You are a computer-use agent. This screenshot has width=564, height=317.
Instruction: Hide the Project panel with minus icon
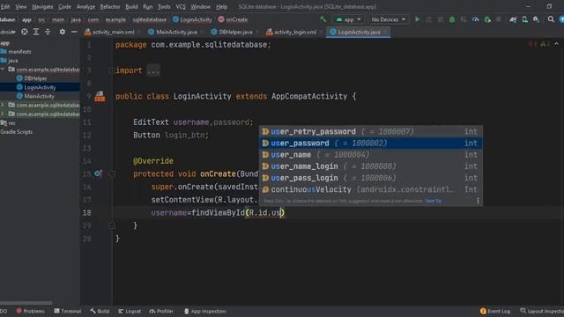pos(74,32)
